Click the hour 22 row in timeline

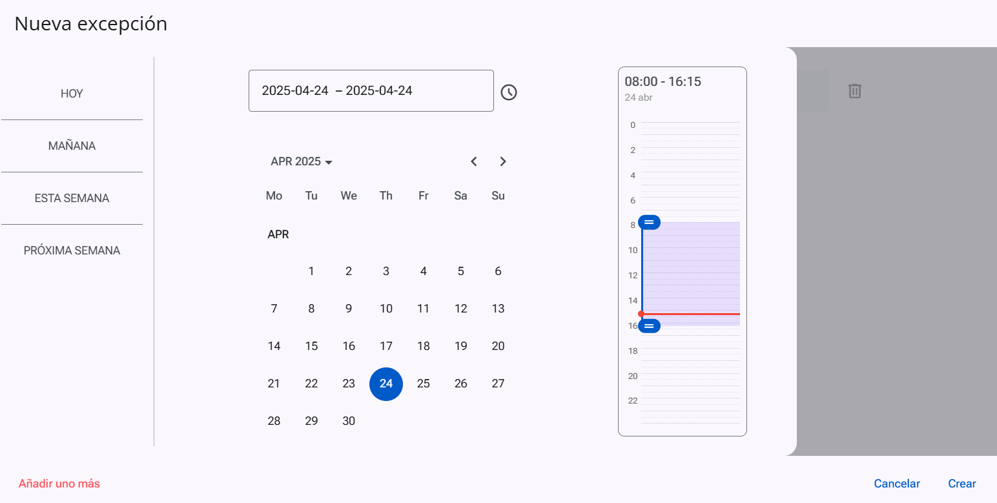pyautogui.click(x=690, y=405)
